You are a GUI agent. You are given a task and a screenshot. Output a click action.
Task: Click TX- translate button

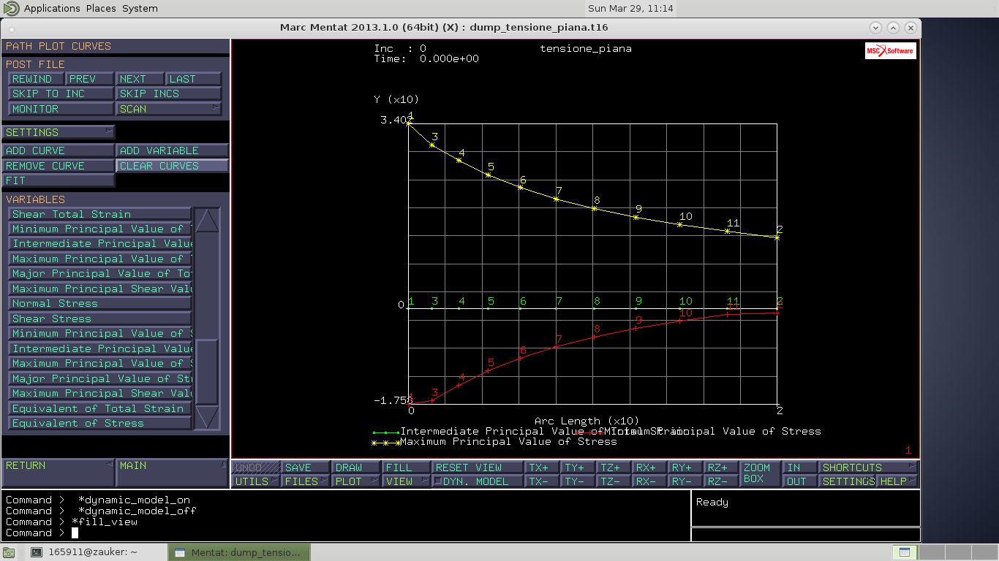[x=543, y=481]
